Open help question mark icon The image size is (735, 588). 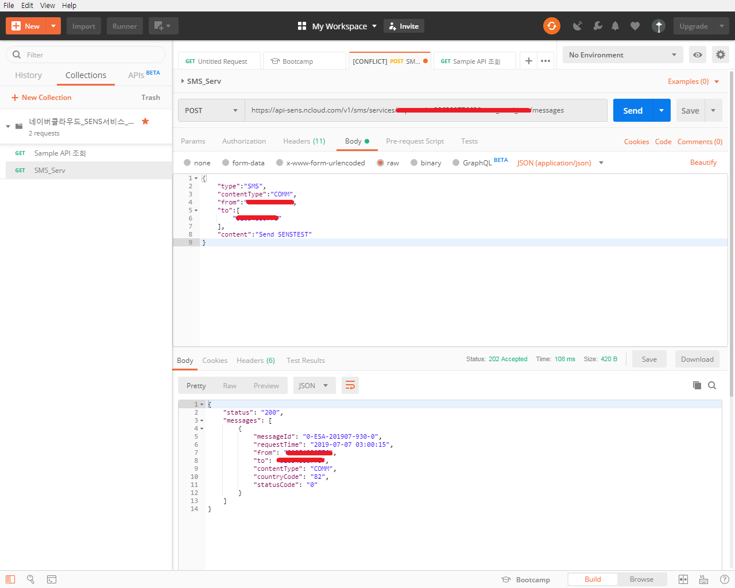tap(724, 579)
